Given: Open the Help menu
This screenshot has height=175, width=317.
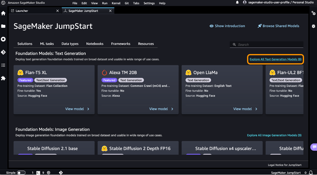Looking at the screenshot, I should pyautogui.click(x=162, y=3).
